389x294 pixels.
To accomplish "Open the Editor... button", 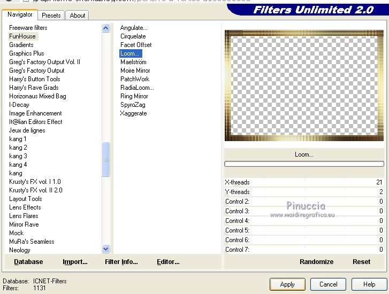I will pyautogui.click(x=168, y=262).
